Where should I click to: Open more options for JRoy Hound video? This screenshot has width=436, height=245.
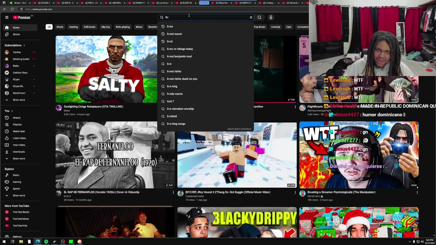pyautogui.click(x=295, y=193)
